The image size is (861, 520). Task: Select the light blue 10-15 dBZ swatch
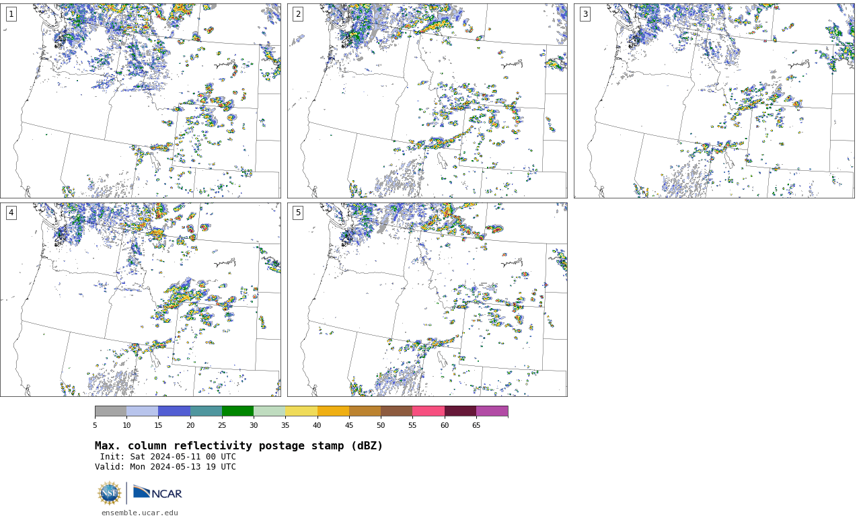pyautogui.click(x=143, y=411)
